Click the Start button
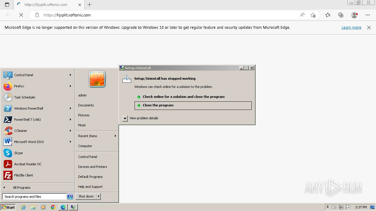The height and width of the screenshot is (211, 376). coord(8,207)
